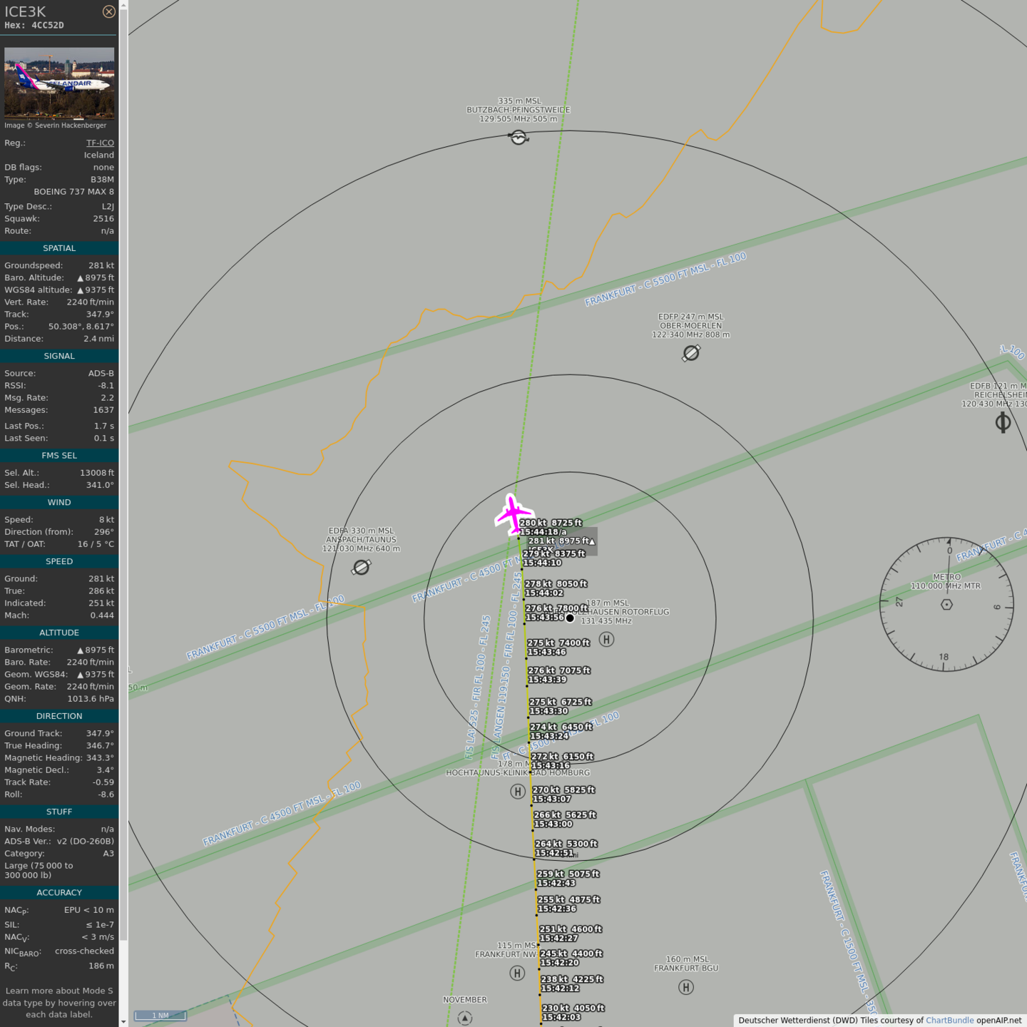Select the Frankfurt NW heliport icon

click(517, 973)
